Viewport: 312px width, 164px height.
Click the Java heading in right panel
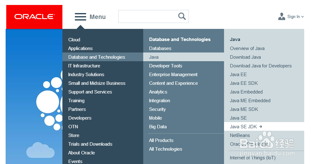click(x=235, y=39)
